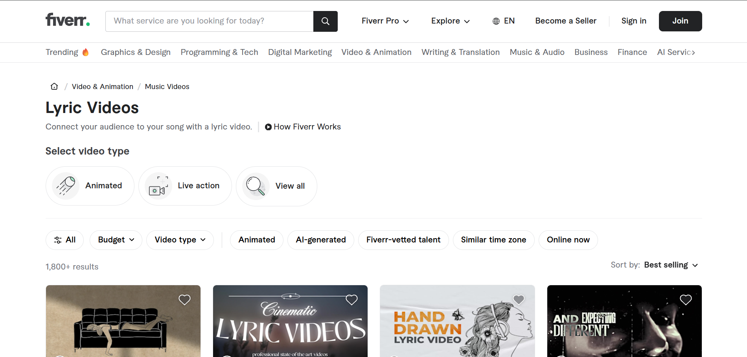Viewport: 747px width, 357px height.
Task: Favorite the Hand Drawn Lyric Video gig
Action: click(x=519, y=300)
